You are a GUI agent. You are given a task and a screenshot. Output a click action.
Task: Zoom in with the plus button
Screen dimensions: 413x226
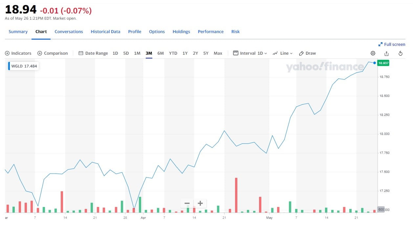tap(200, 203)
